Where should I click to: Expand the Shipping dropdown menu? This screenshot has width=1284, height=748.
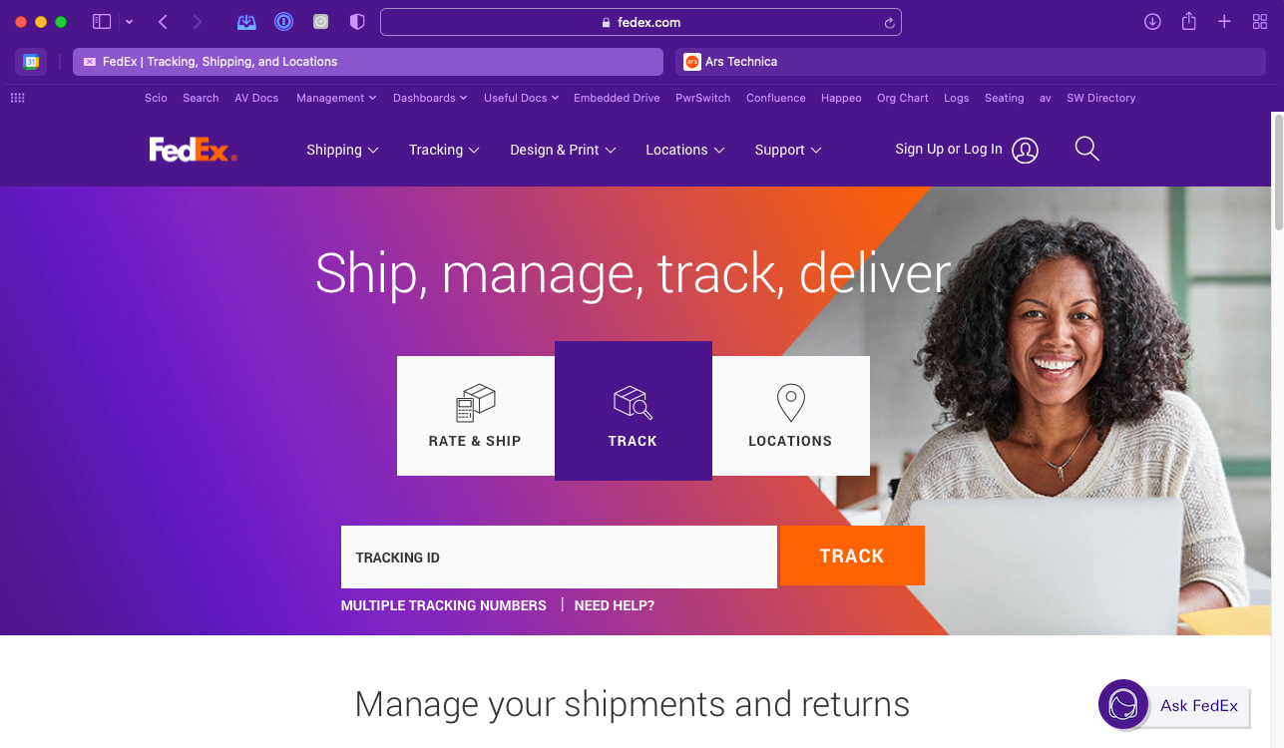(x=342, y=150)
